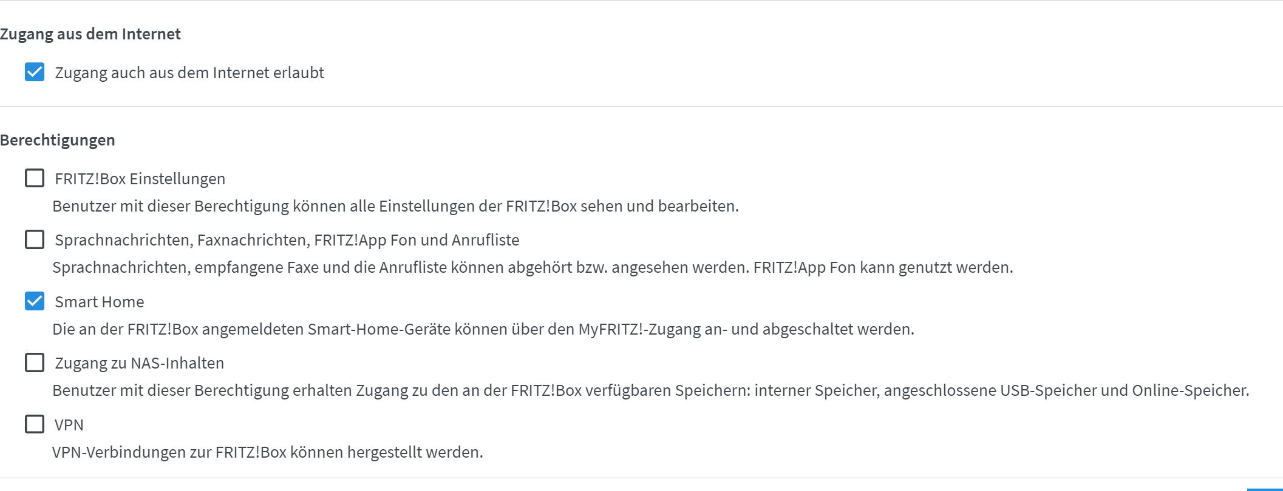Click the NAS storage access description text
The height and width of the screenshot is (491, 1283).
[650, 390]
